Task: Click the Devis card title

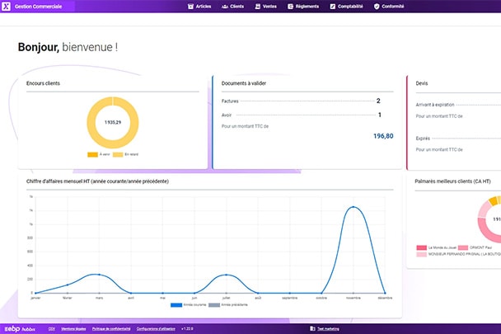Action: pos(422,83)
